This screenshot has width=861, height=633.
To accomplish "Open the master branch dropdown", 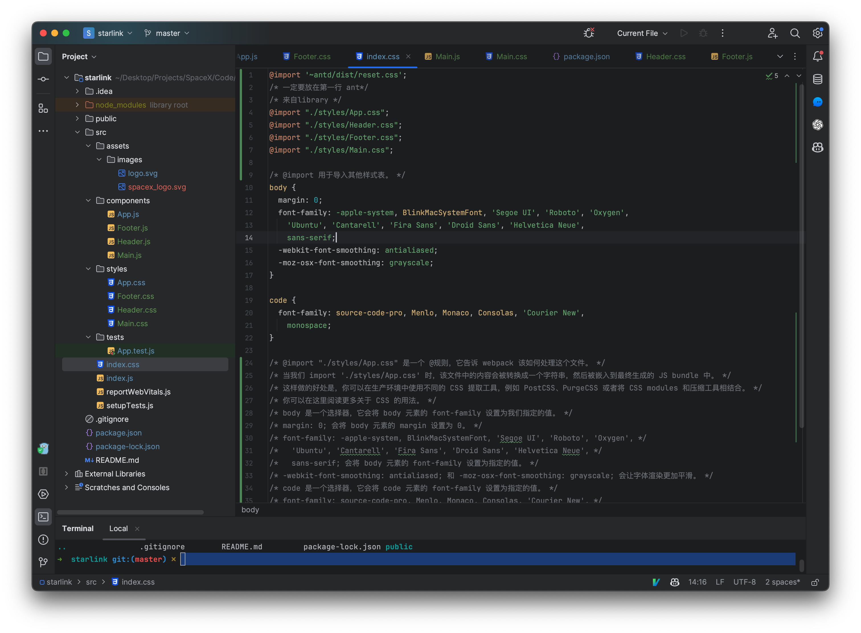I will (166, 33).
